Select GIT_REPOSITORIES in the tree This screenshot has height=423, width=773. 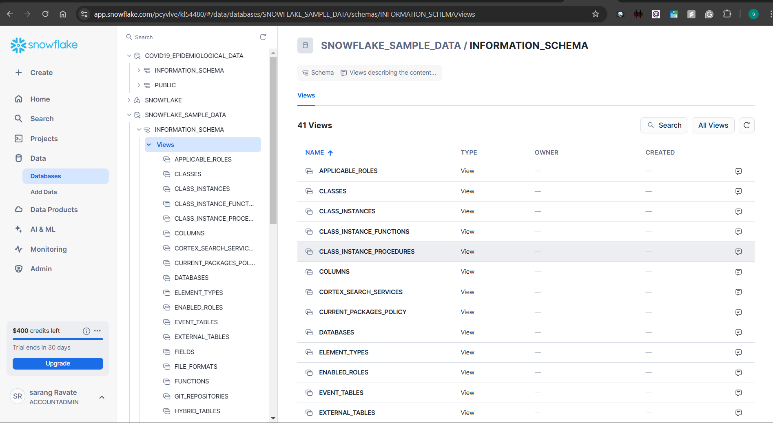201,396
